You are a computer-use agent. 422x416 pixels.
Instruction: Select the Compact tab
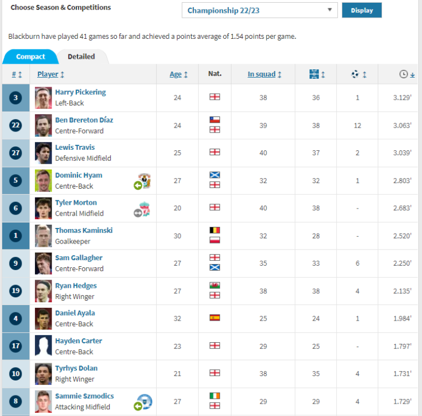click(x=30, y=57)
